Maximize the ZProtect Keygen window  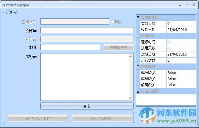187,5
